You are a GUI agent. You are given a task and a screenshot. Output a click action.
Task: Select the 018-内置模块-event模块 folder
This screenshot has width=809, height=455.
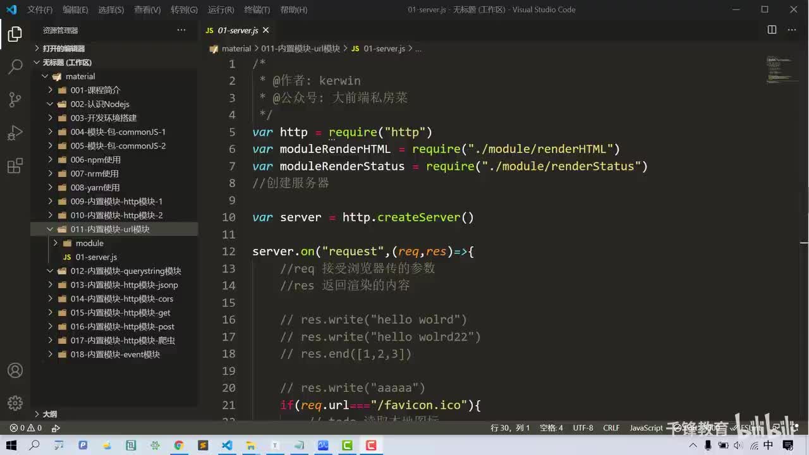(114, 355)
